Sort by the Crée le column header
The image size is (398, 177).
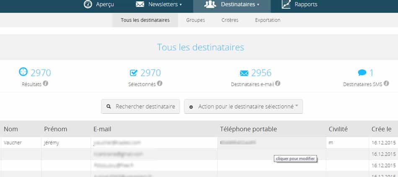point(382,129)
